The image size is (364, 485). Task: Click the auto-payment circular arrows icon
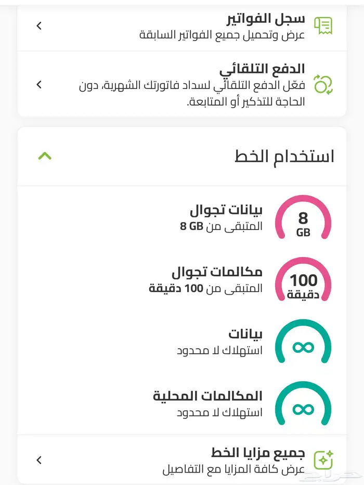323,84
